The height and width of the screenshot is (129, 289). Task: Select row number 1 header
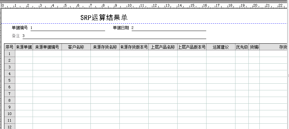pos(10,54)
